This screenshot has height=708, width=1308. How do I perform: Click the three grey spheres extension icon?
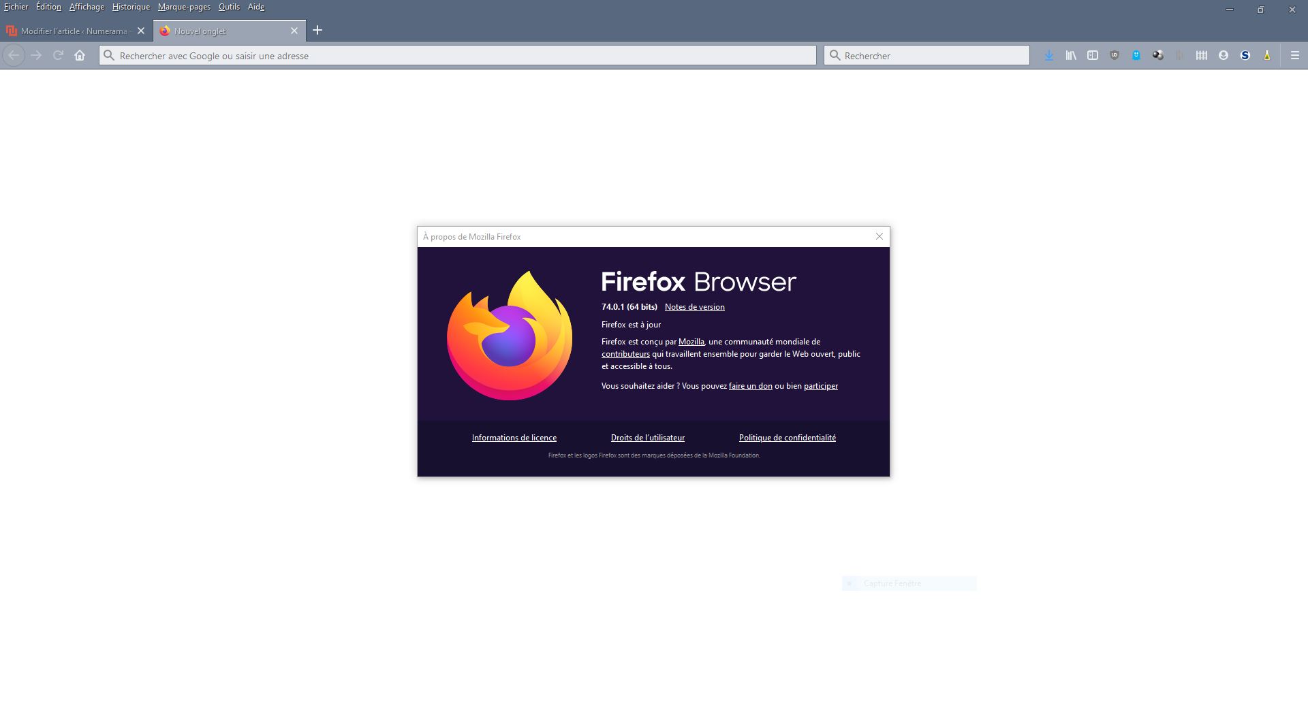(1158, 56)
